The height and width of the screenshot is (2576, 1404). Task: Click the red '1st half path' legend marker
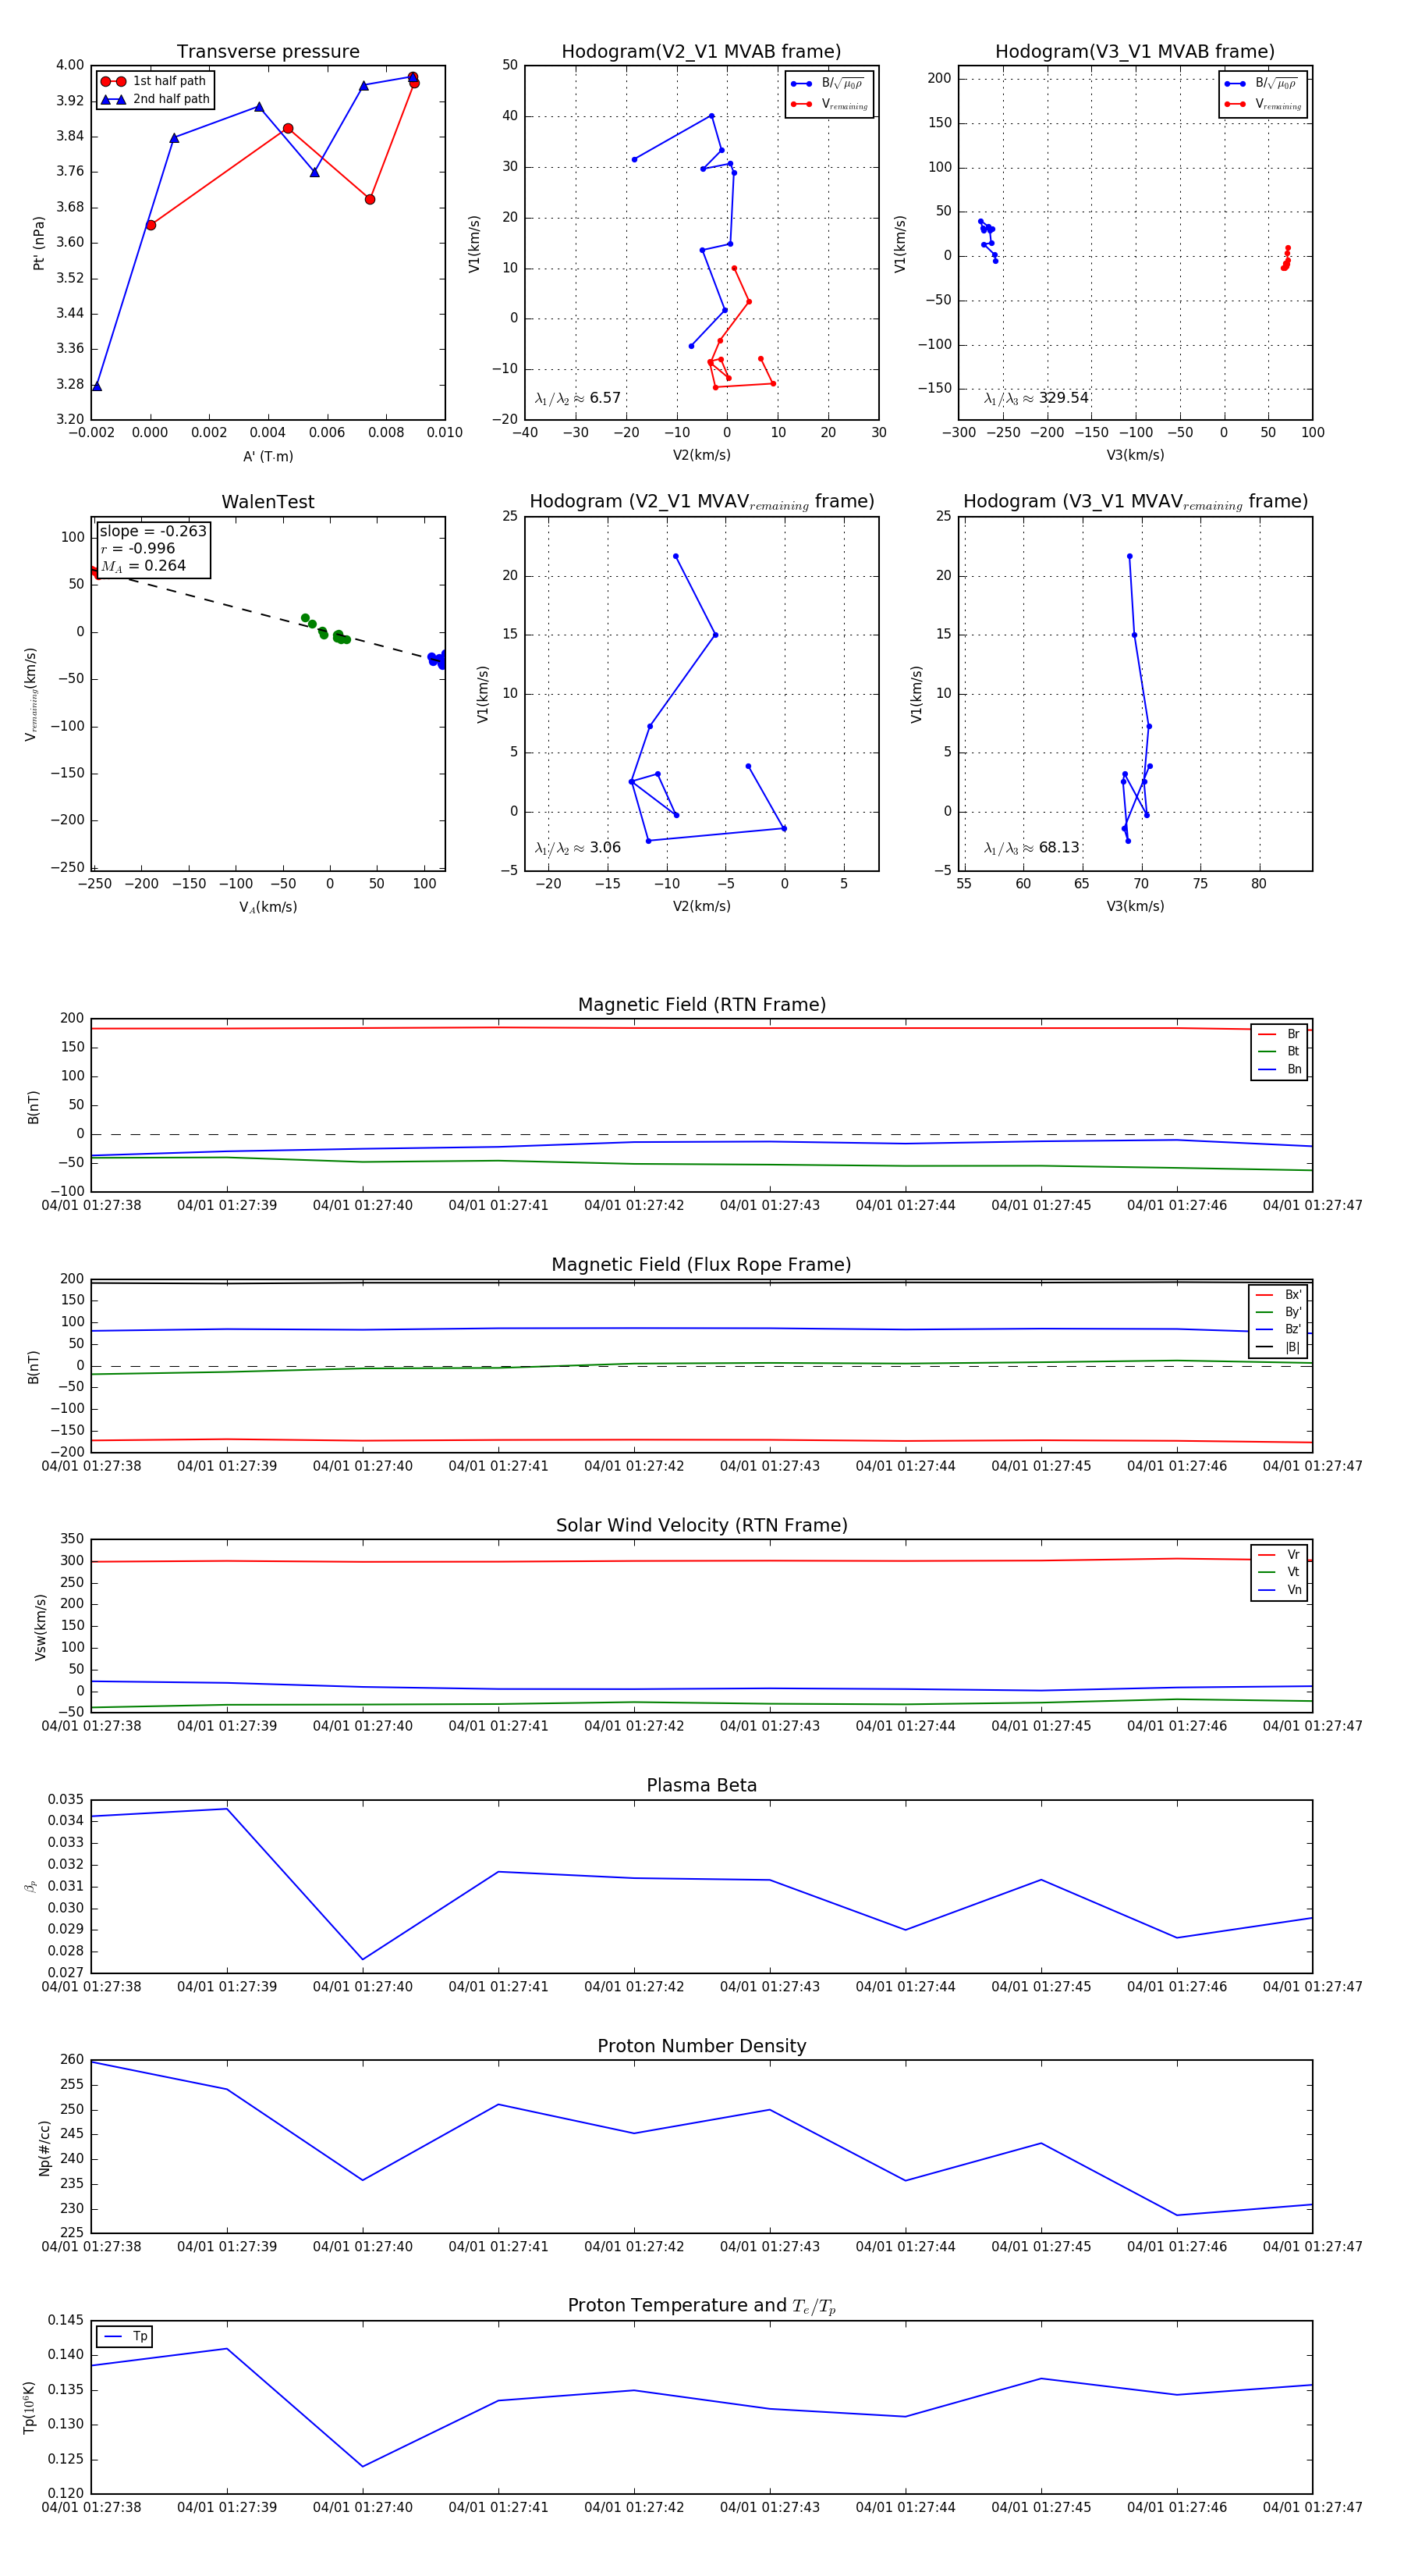(x=113, y=81)
